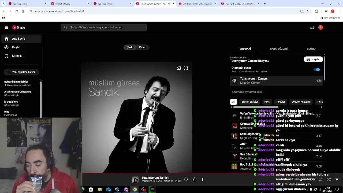Screen dimensions: 343x193
Task: Click the Yeni oynatma listesi button
Action: pos(21,72)
